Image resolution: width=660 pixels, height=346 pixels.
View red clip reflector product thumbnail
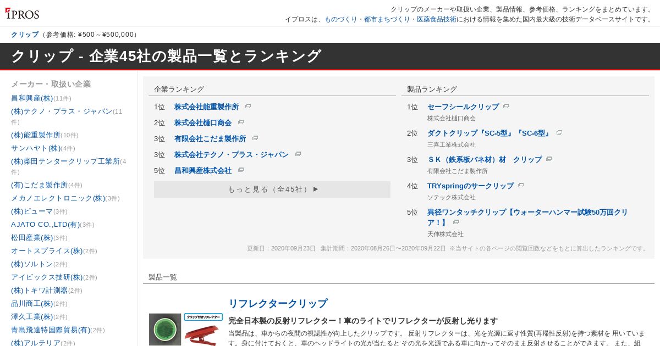[x=204, y=330]
